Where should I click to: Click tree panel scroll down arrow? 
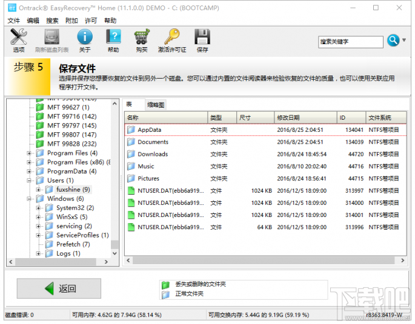(115, 253)
